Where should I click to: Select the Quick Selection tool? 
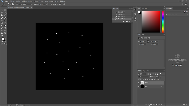(x=5, y=13)
